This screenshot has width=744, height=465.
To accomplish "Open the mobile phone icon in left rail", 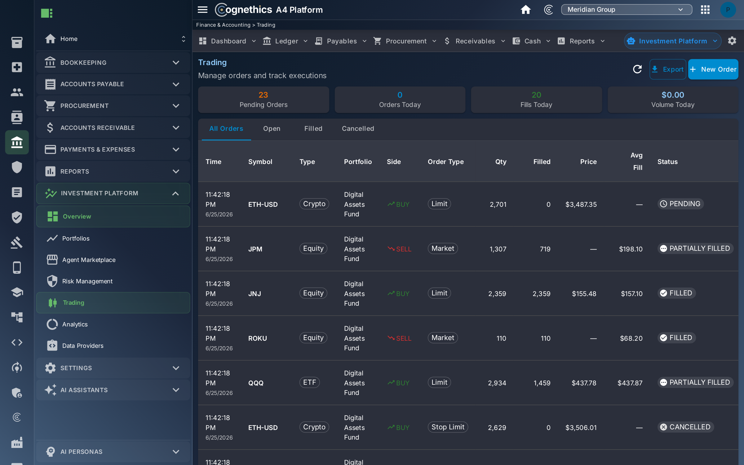I will pyautogui.click(x=17, y=268).
